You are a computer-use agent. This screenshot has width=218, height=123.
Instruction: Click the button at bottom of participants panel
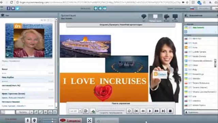201,112
